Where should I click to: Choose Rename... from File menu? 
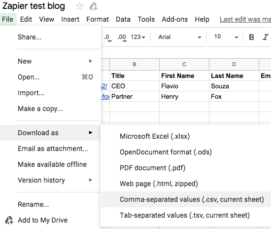pyautogui.click(x=50, y=204)
